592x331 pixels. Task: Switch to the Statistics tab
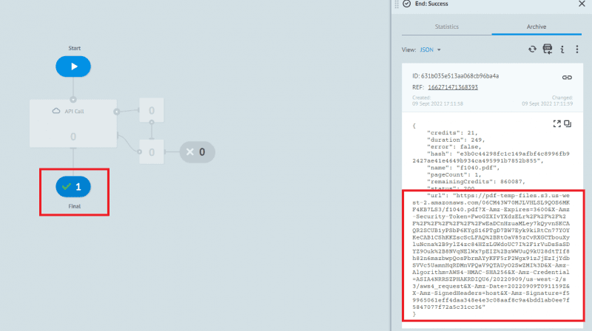pyautogui.click(x=446, y=27)
